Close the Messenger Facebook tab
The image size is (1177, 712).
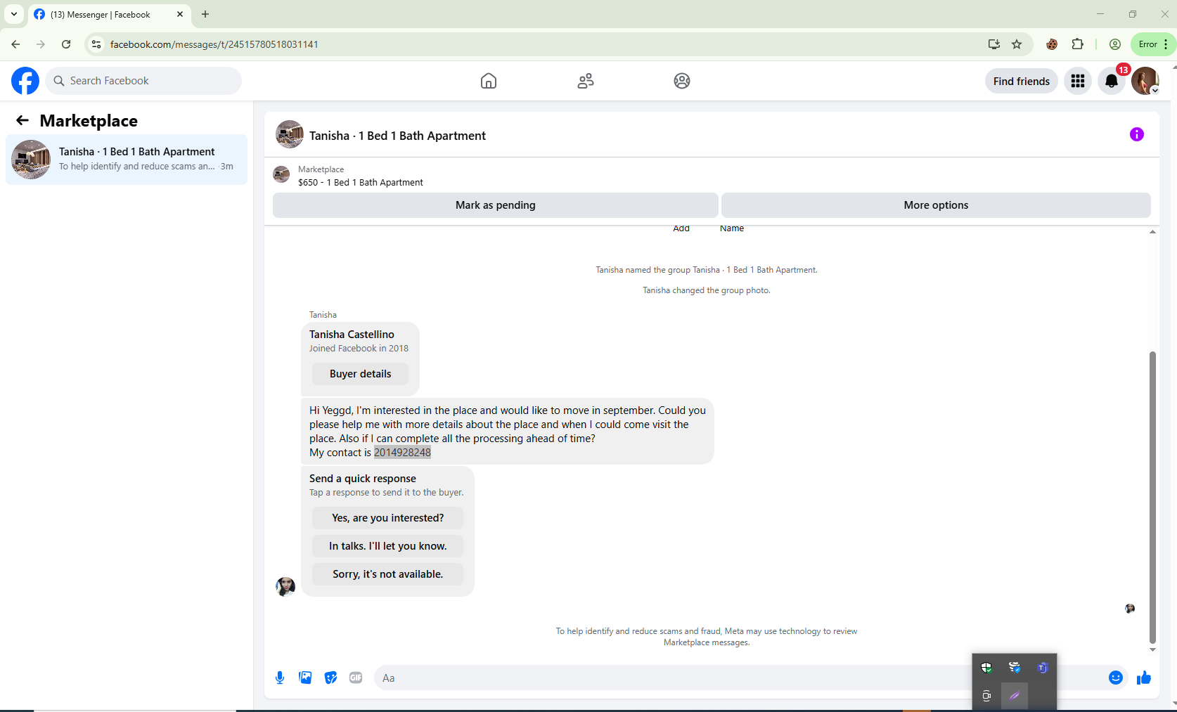click(180, 14)
